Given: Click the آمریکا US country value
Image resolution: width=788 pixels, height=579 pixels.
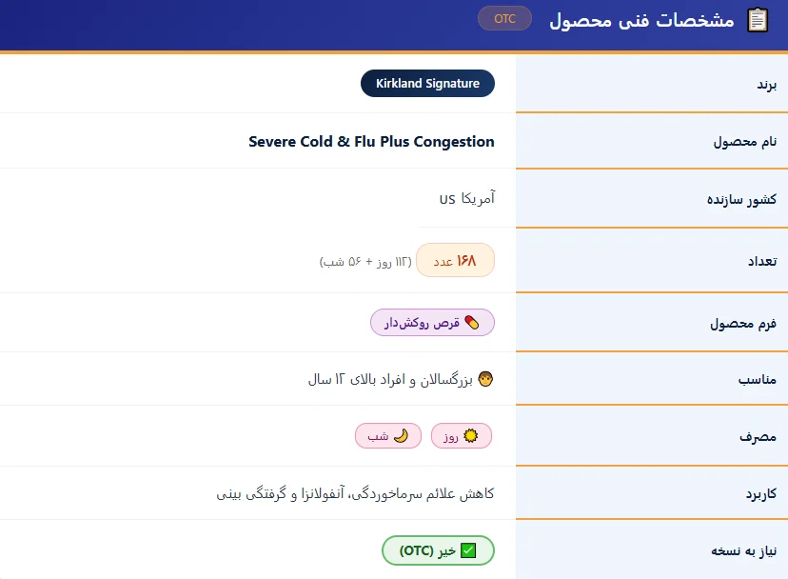Looking at the screenshot, I should (x=467, y=199).
